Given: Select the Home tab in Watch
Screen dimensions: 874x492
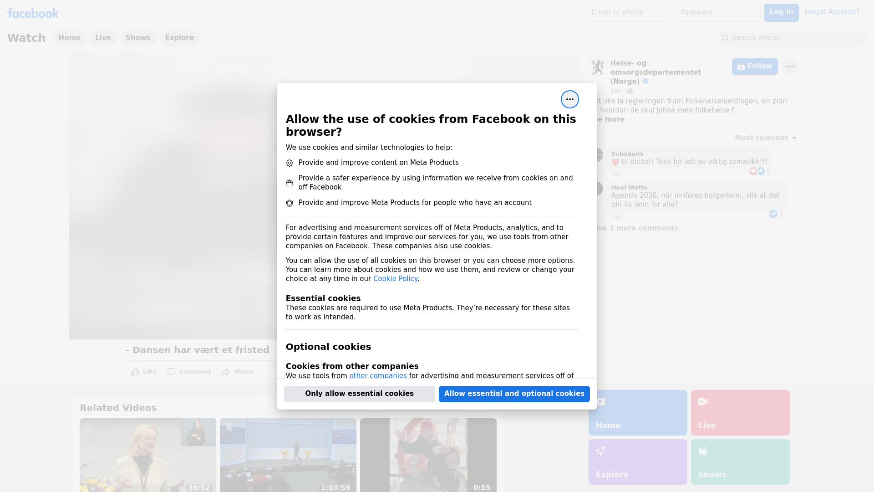Looking at the screenshot, I should coord(69,38).
